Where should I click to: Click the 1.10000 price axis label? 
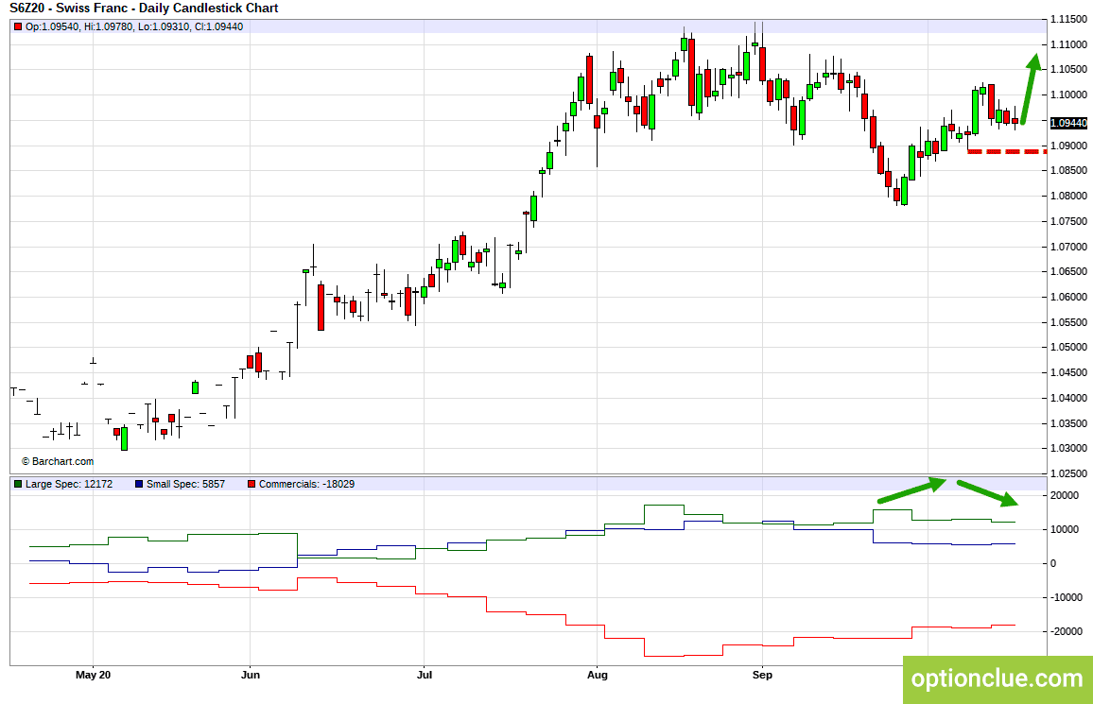pyautogui.click(x=1068, y=94)
